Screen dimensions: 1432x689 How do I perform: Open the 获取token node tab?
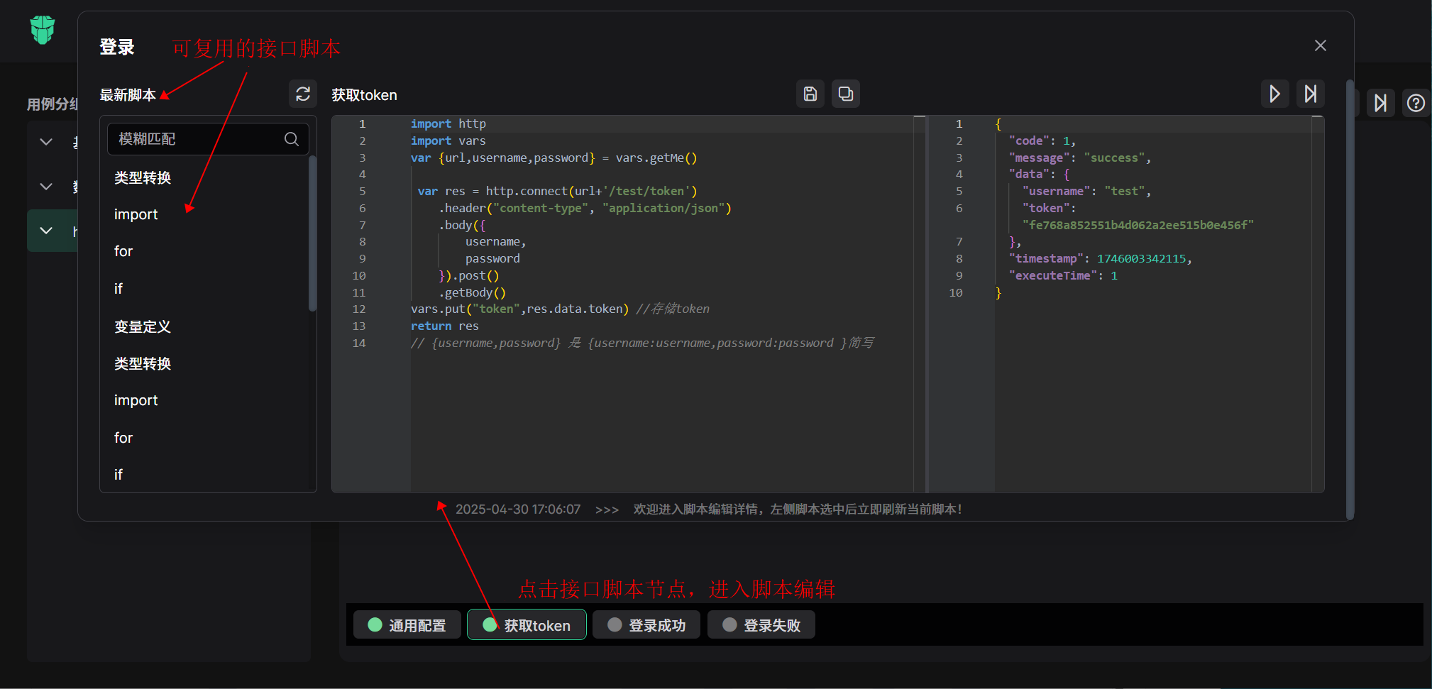[527, 625]
